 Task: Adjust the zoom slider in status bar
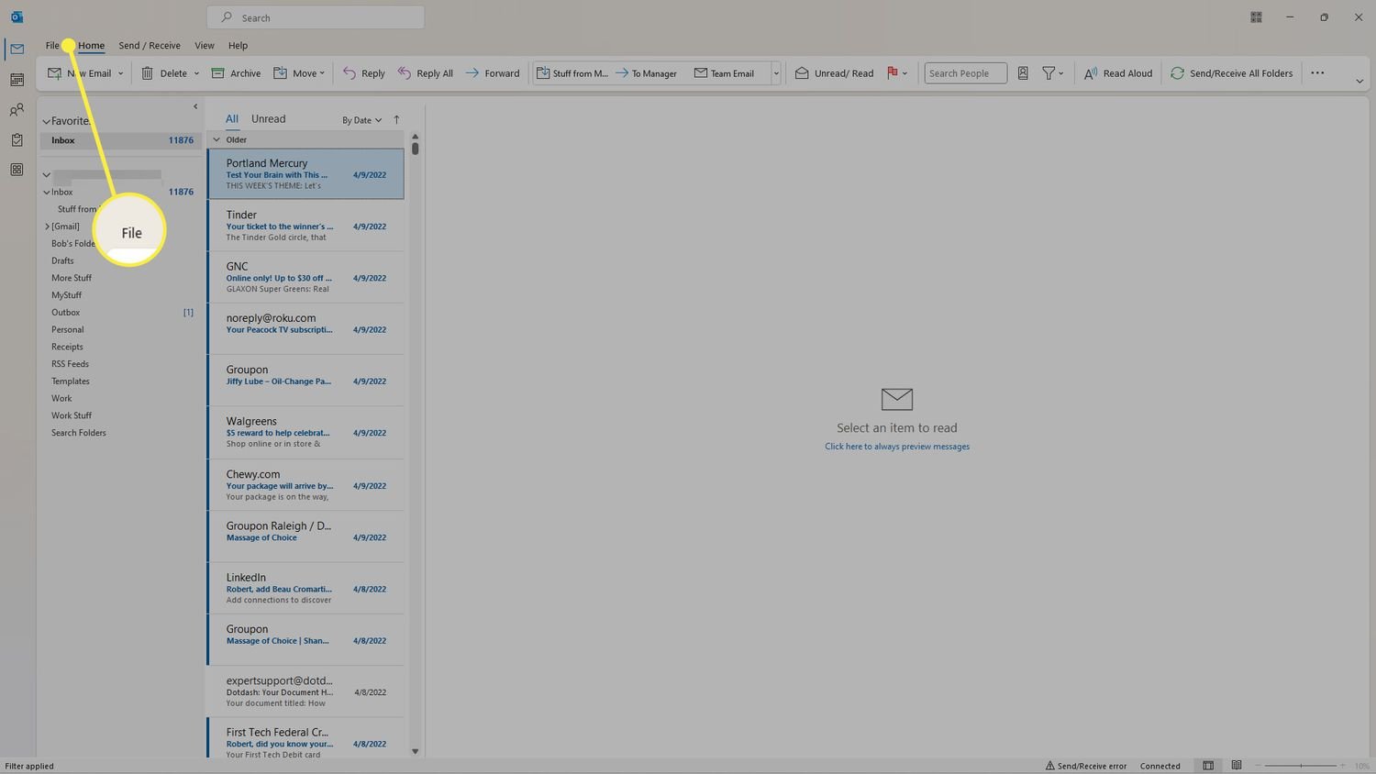(x=1300, y=766)
